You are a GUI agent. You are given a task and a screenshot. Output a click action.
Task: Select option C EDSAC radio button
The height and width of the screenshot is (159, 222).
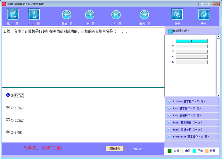coord(12,120)
